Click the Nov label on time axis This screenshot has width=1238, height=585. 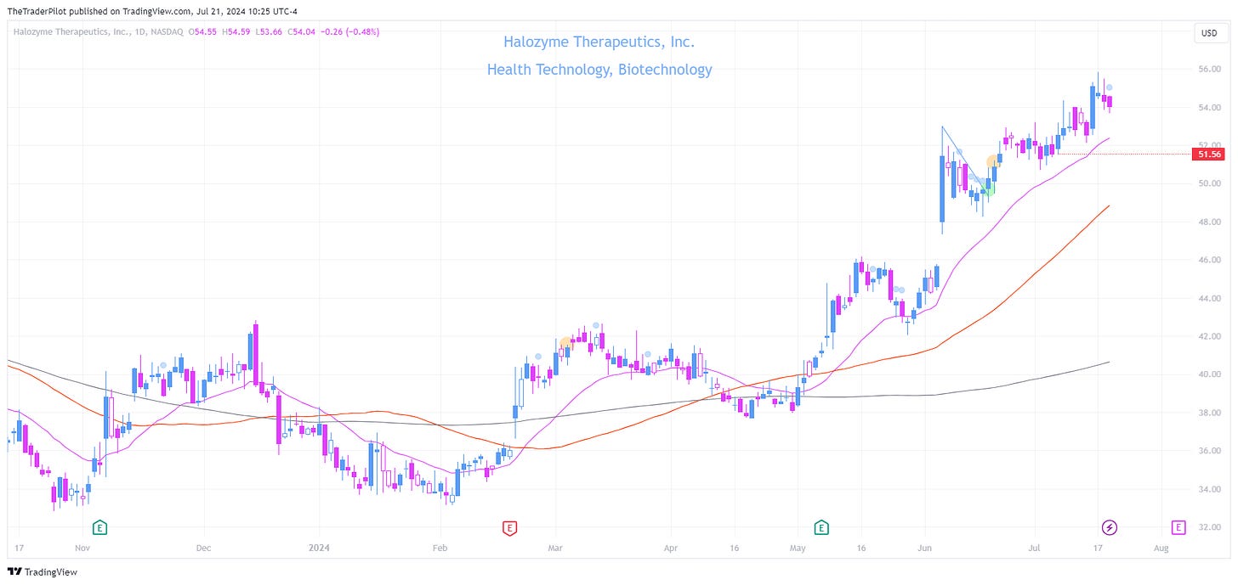(82, 549)
